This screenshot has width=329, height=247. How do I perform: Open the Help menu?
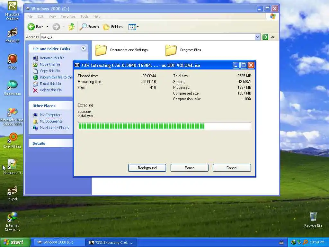[97, 16]
